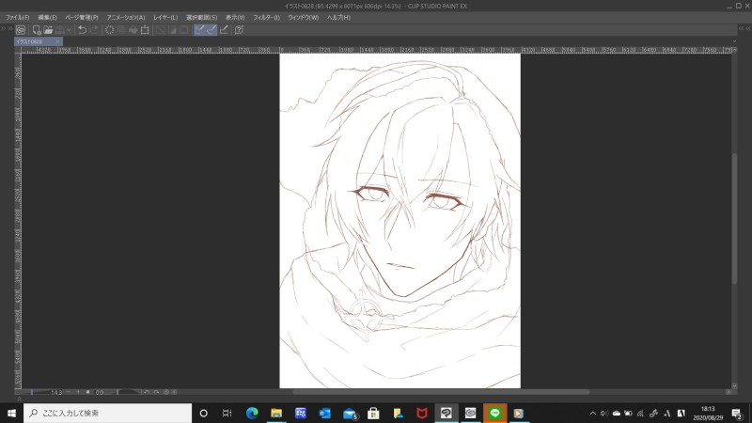
Task: Open the 編集(E) menu
Action: [x=48, y=17]
